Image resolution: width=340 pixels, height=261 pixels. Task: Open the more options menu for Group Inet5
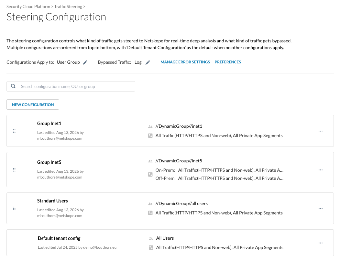321,170
